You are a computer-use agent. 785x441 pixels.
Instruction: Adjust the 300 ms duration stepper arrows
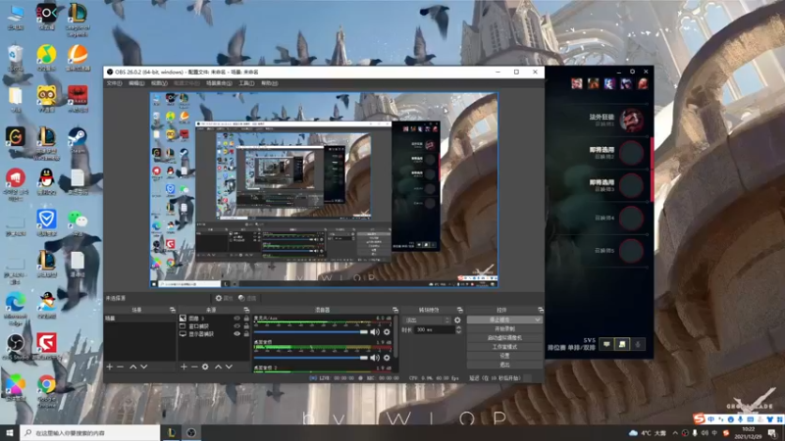[458, 330]
